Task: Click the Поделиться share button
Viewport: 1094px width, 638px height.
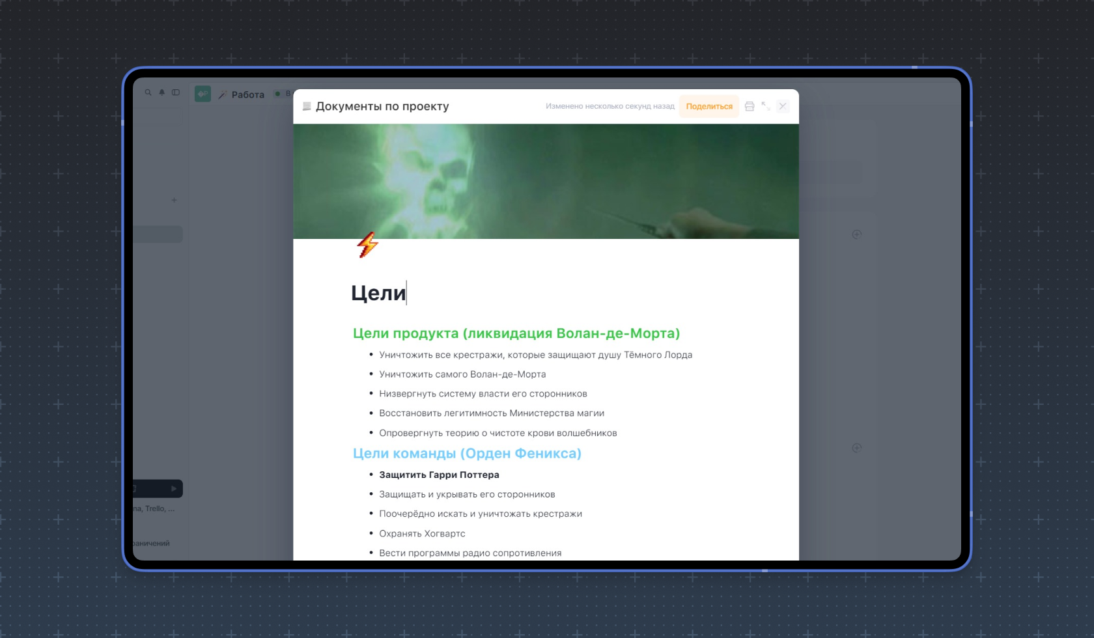Action: tap(708, 106)
